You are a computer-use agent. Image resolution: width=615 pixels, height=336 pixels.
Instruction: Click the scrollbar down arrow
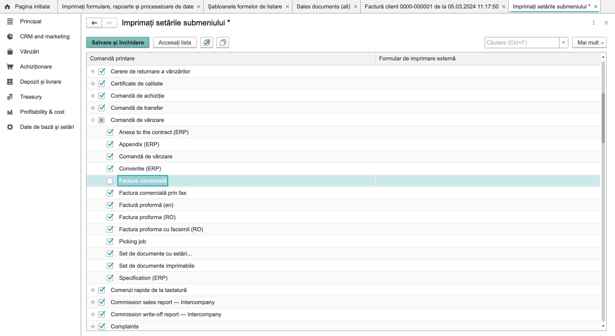pyautogui.click(x=603, y=326)
